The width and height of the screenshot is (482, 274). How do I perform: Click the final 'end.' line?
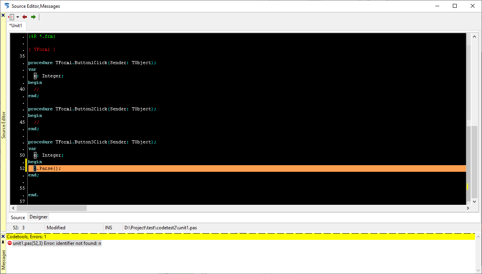[33, 195]
